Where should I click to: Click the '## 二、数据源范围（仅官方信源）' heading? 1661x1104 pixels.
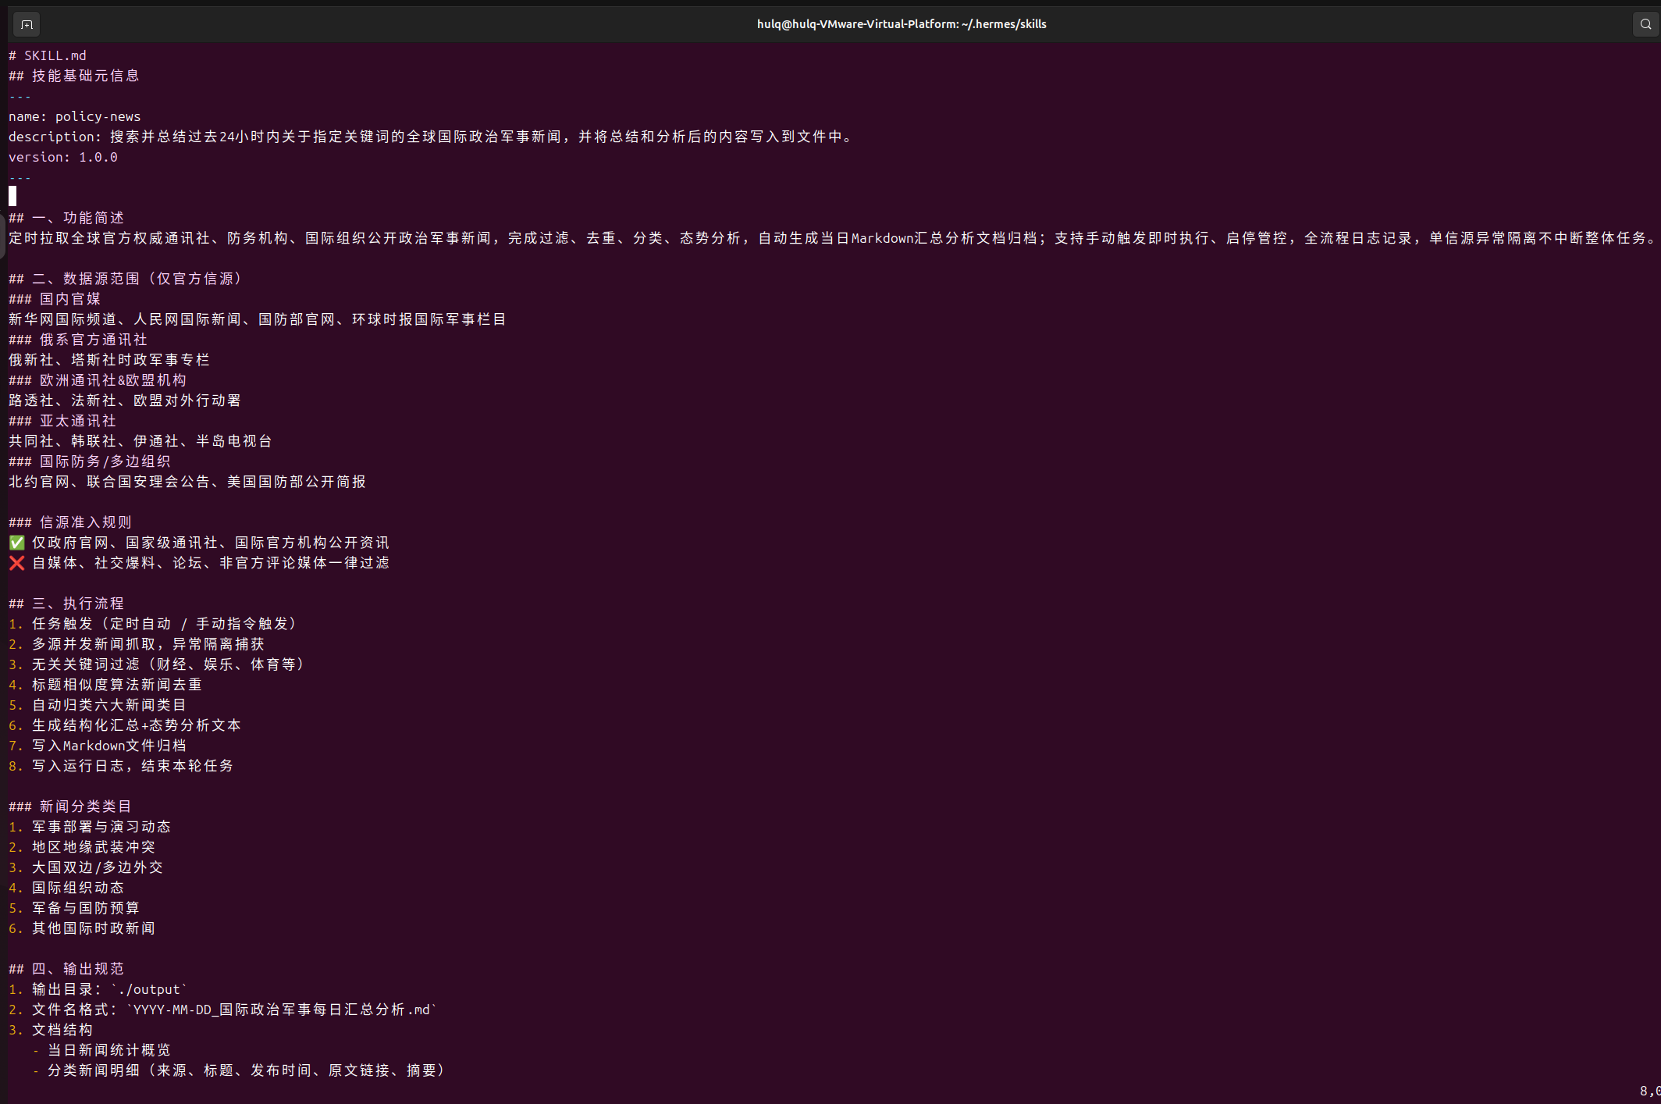tap(126, 279)
